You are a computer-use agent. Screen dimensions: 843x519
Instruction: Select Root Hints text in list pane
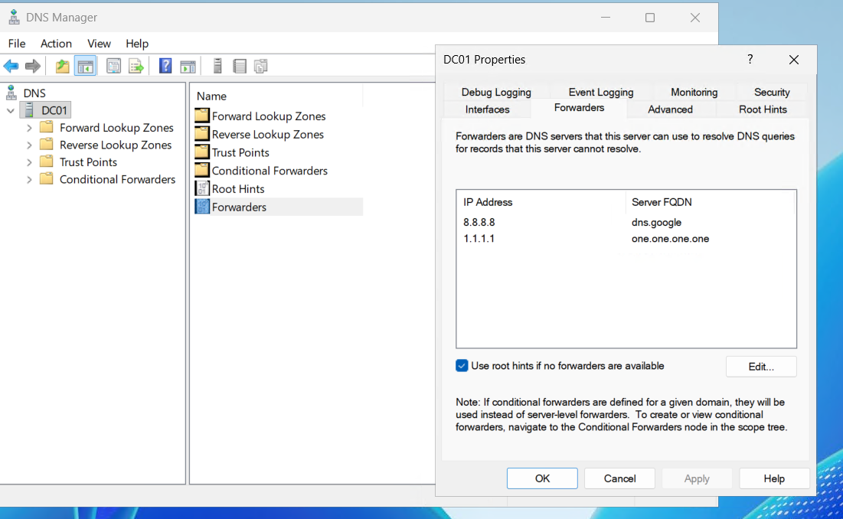click(238, 188)
